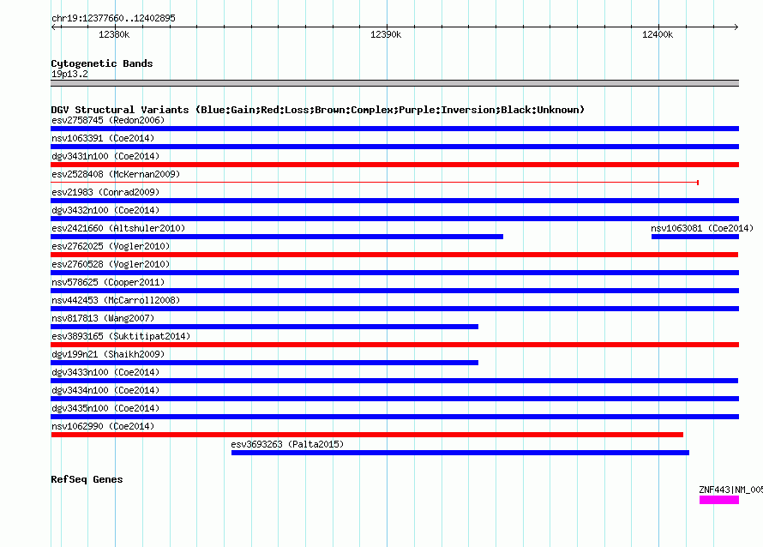Viewport: 763px width, 547px height.
Task: Click the 19p13.2 cytogenetic band label
Action: pos(69,74)
